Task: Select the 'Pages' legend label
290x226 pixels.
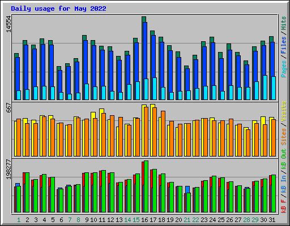Action: click(x=284, y=69)
